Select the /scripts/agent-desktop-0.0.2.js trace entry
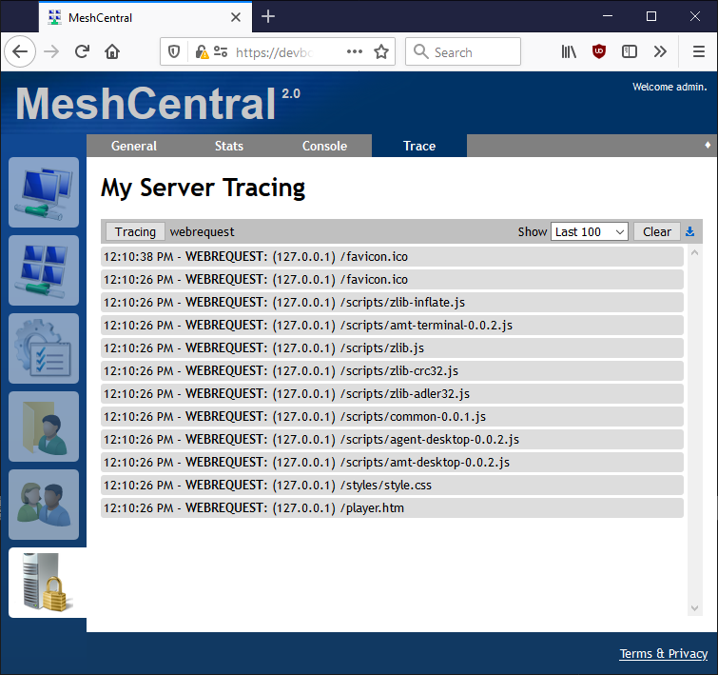The height and width of the screenshot is (675, 718). pyautogui.click(x=392, y=439)
